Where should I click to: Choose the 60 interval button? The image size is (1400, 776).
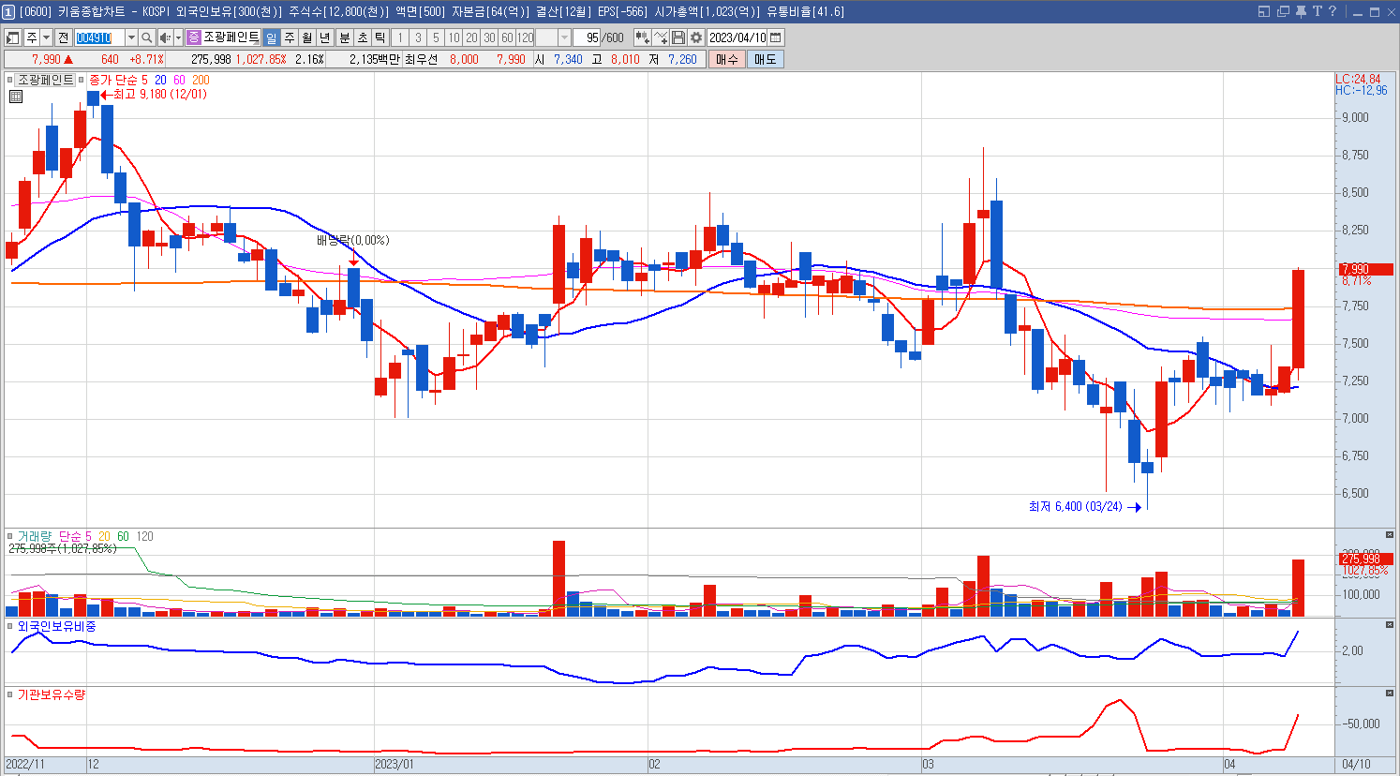(507, 37)
